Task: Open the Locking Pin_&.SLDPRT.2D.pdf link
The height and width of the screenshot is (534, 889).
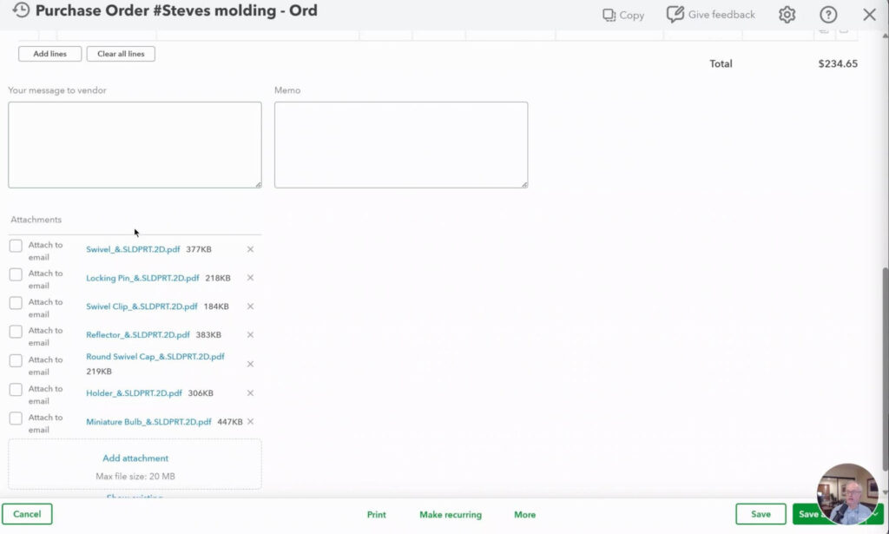Action: 142,278
